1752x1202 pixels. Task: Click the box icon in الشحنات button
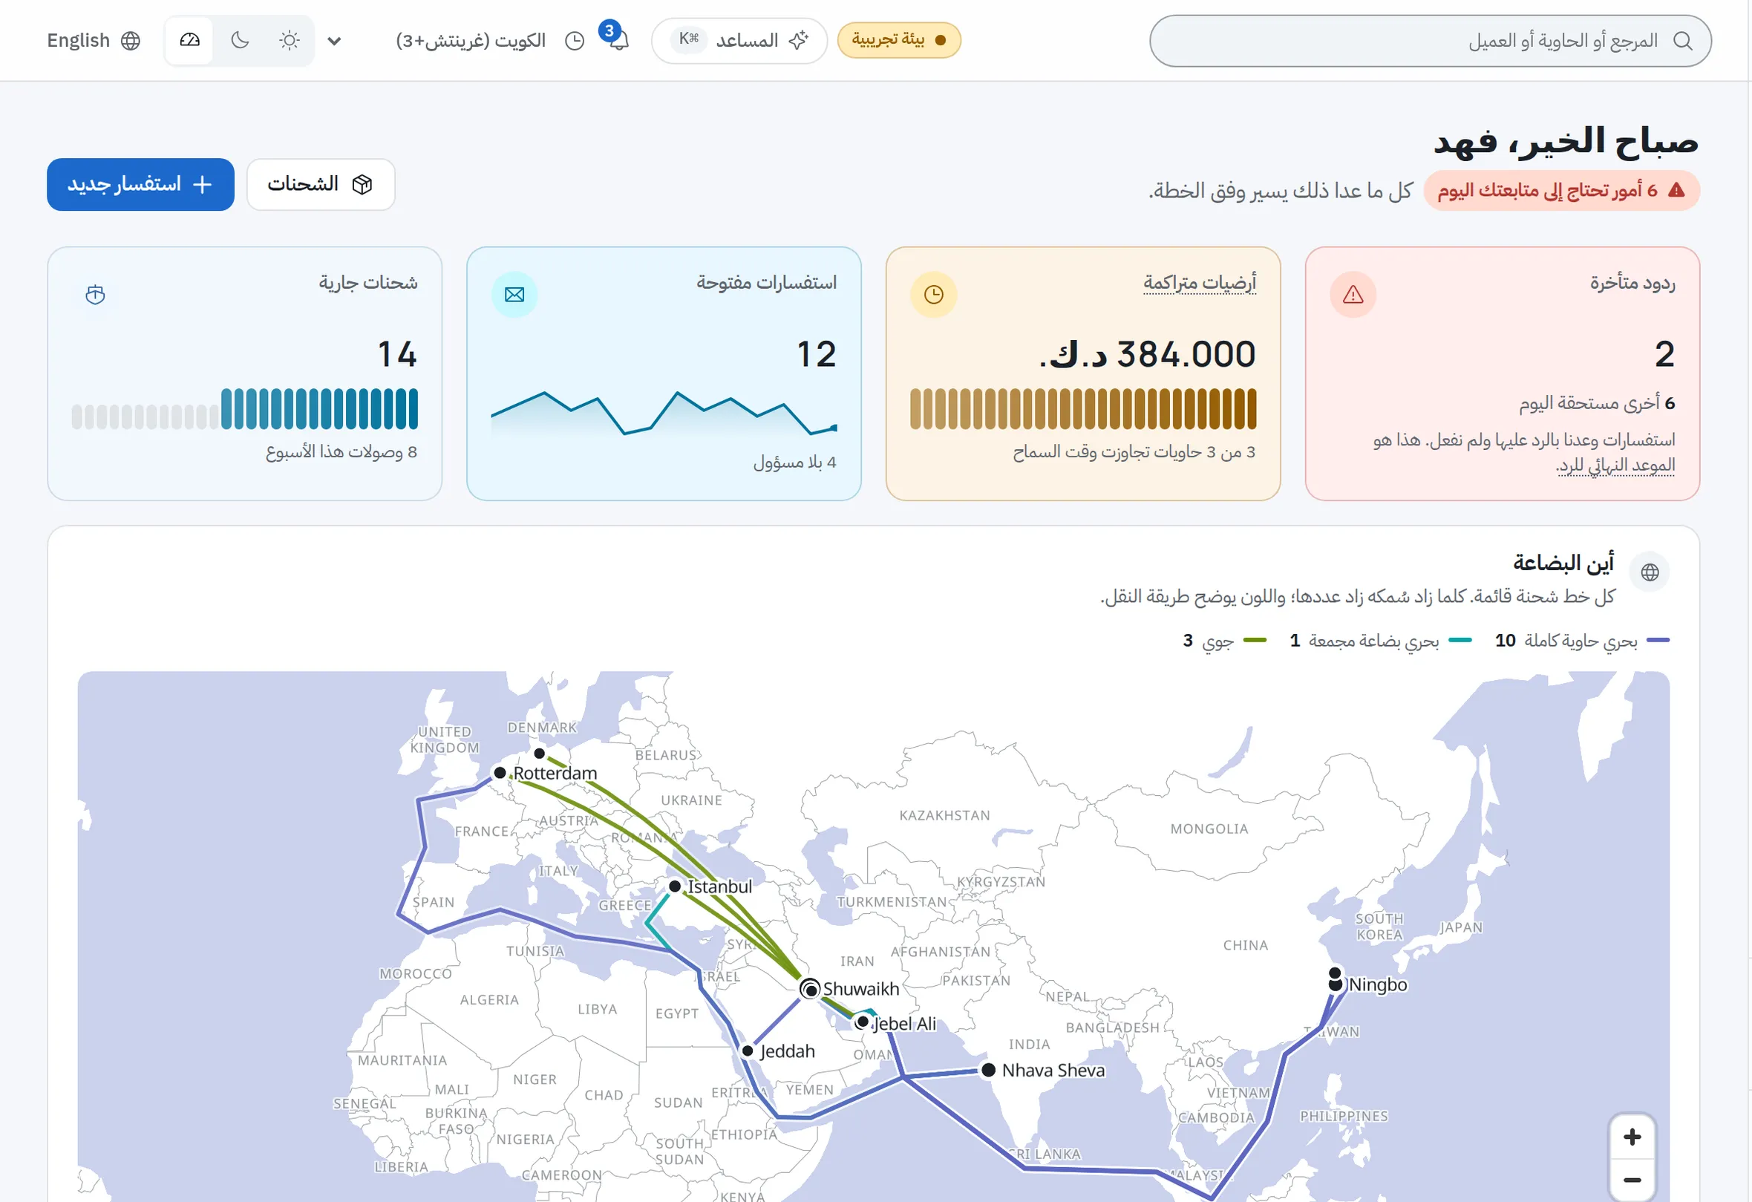pyautogui.click(x=362, y=184)
